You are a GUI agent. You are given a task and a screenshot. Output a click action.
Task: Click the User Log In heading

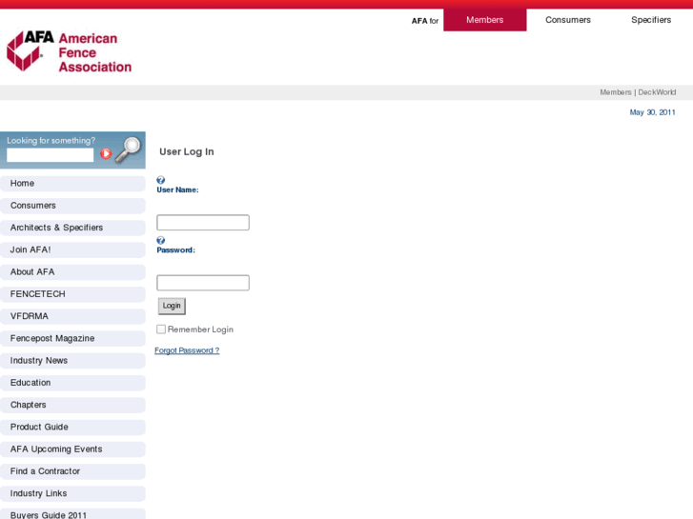pyautogui.click(x=187, y=151)
